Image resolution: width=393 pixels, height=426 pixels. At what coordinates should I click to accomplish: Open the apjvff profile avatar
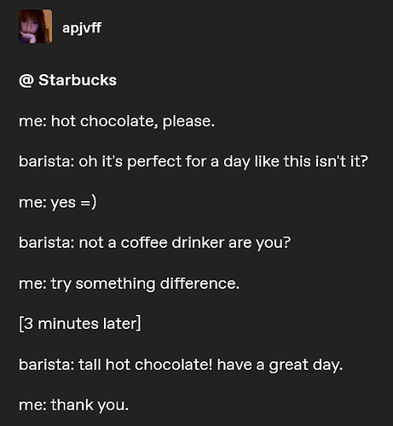pyautogui.click(x=36, y=26)
